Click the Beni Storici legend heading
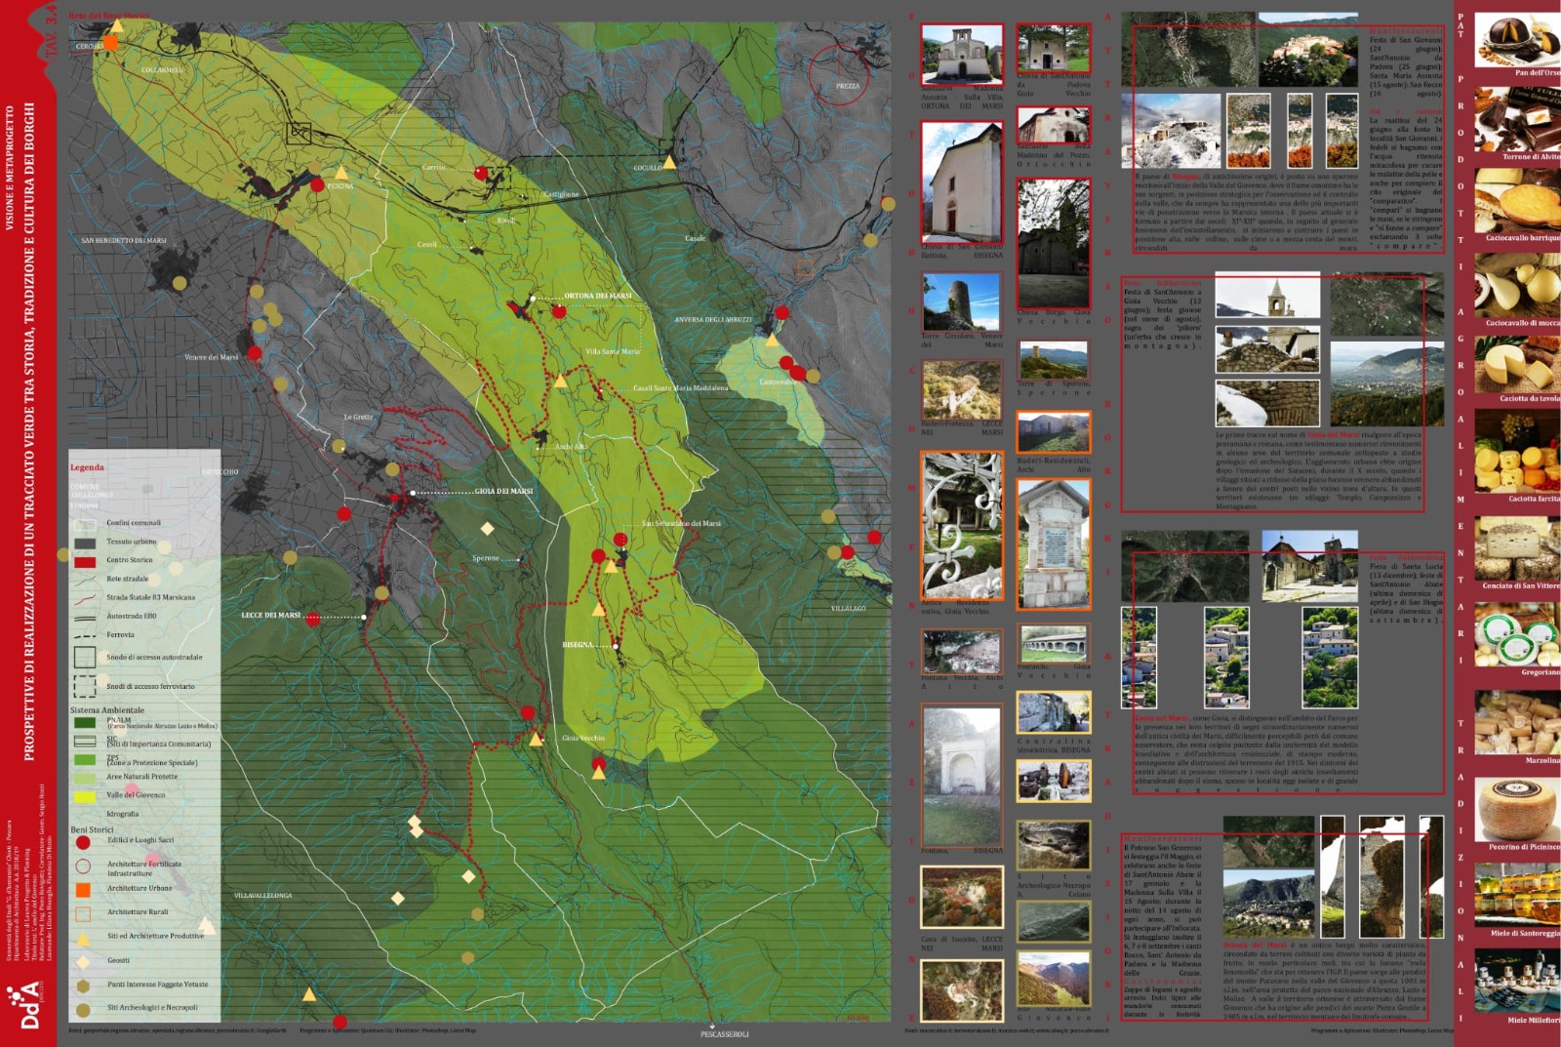 pyautogui.click(x=92, y=830)
